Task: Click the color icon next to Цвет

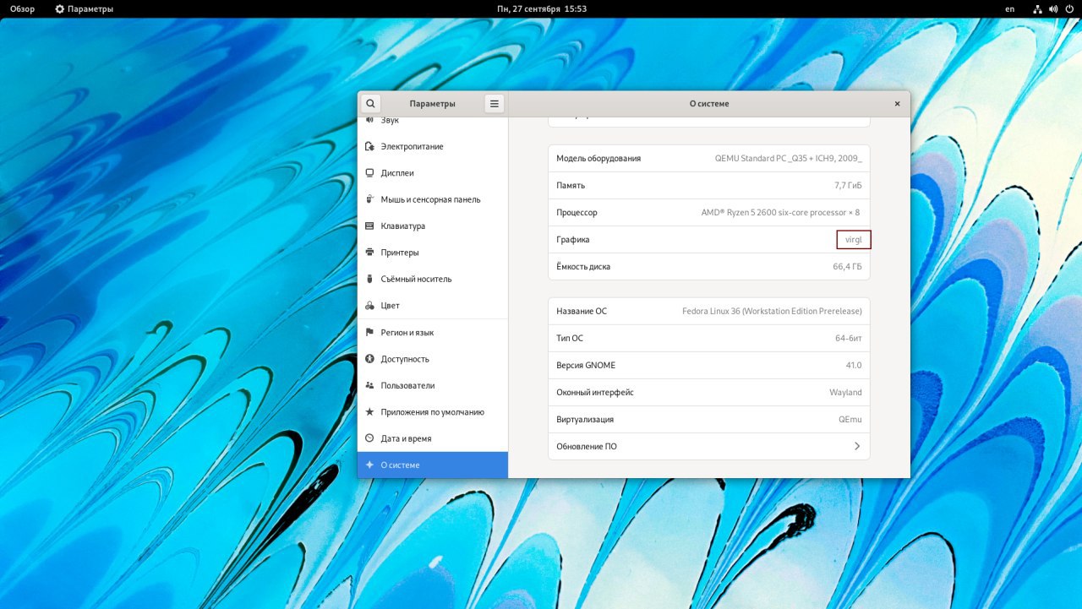Action: (x=369, y=306)
